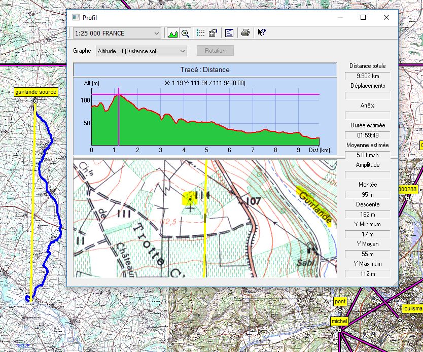Screen dimensions: 423x352
Task: Print the profile using the printer icon
Action: pyautogui.click(x=245, y=33)
